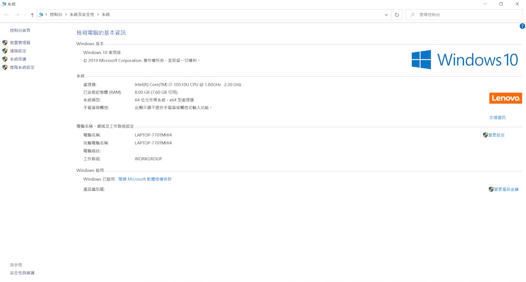This screenshot has height=282, width=526.
Task: Refresh the page with refresh button
Action: [397, 15]
